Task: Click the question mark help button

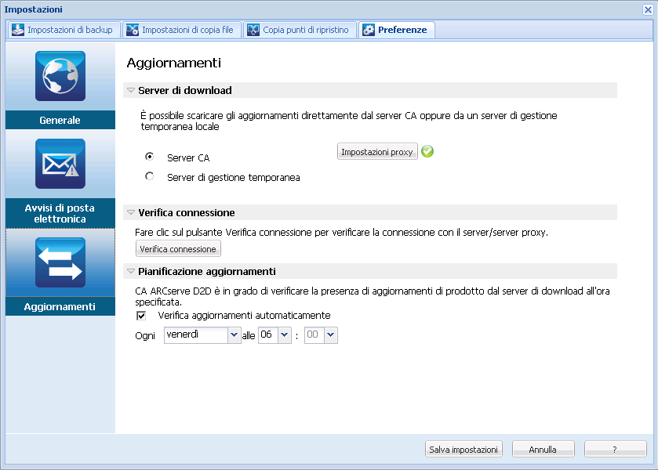Action: 615,450
